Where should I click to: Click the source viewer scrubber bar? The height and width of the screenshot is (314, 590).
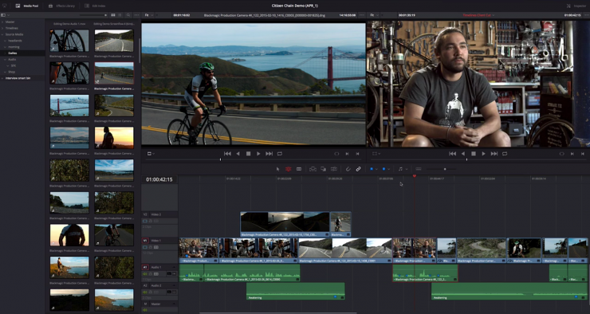coord(253,160)
